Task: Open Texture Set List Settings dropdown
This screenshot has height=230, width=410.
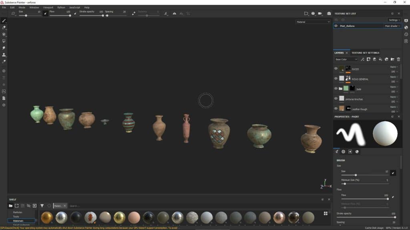Action: [x=394, y=20]
